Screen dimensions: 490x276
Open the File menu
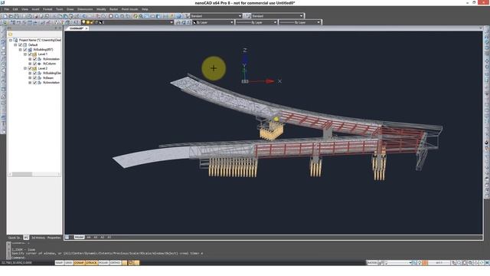(x=7, y=9)
